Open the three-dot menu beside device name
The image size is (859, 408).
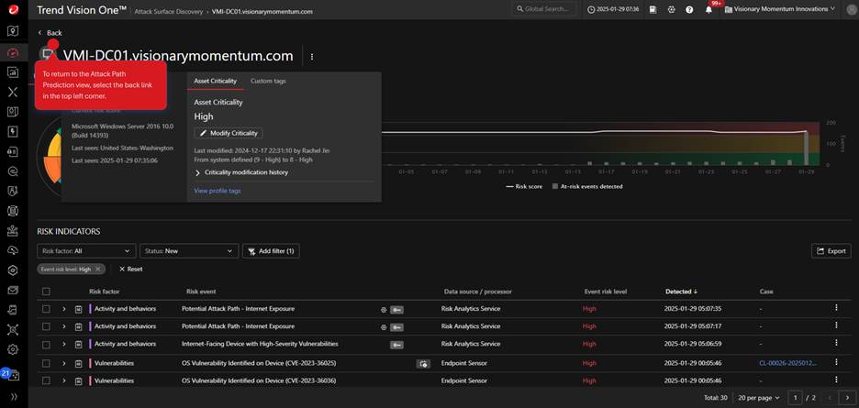[x=312, y=57]
